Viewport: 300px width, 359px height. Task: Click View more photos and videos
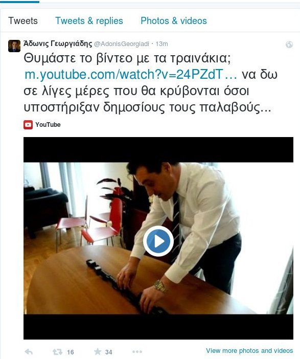[249, 351]
